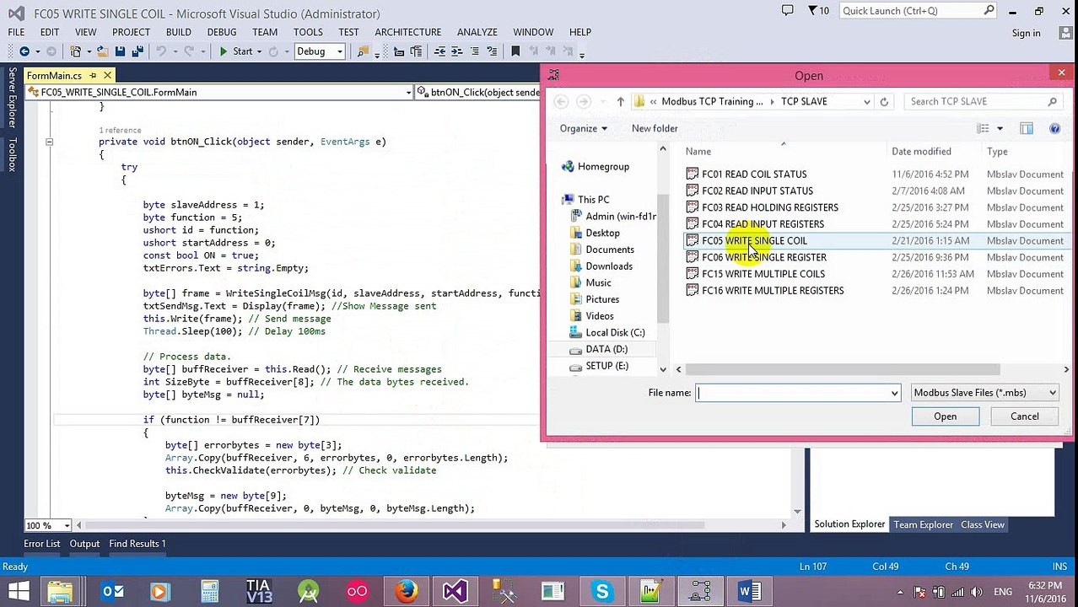Click the Save All toolbar icon
The width and height of the screenshot is (1078, 607).
137,51
